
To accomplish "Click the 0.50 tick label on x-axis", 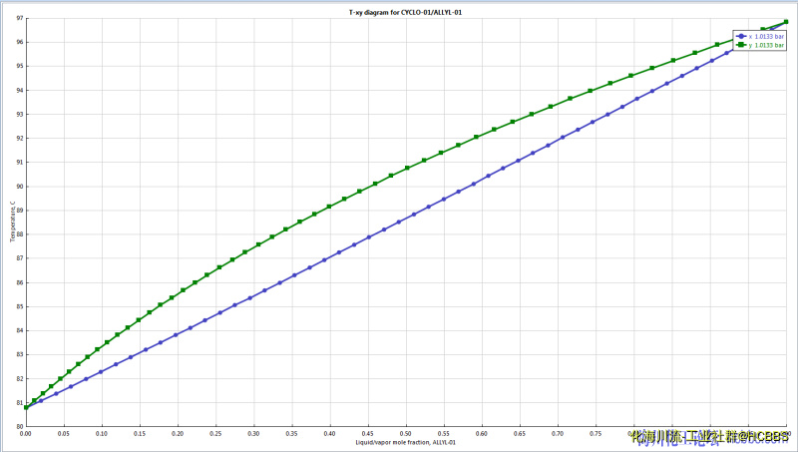I will 406,434.
